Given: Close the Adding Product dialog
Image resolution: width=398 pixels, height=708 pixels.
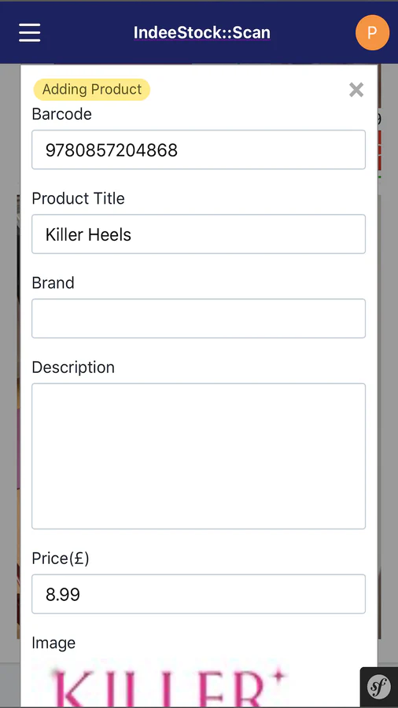Looking at the screenshot, I should 356,90.
